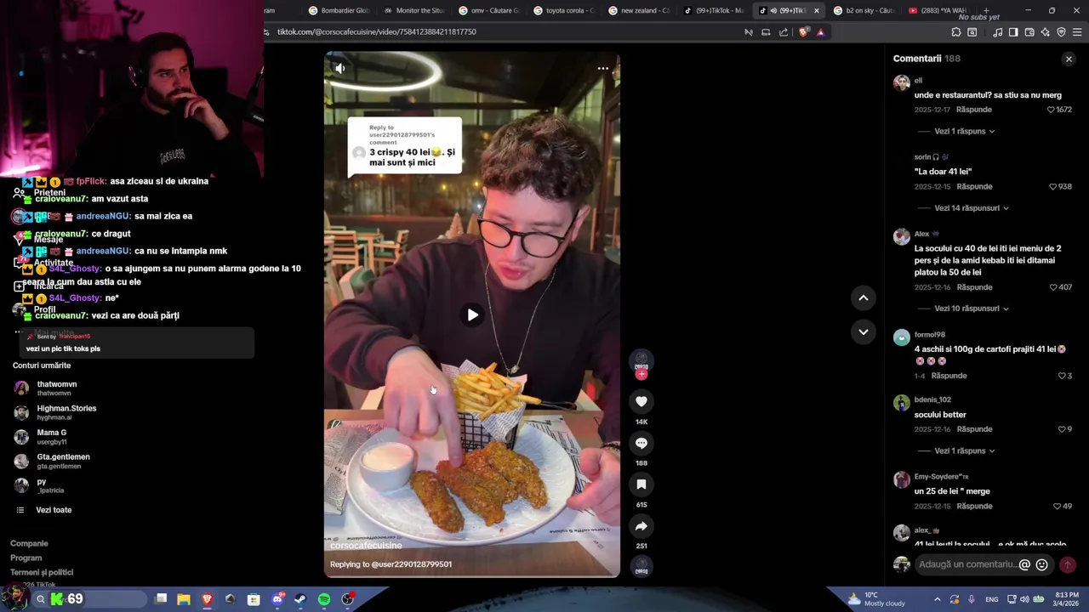Open the spinning sound disc below share
This screenshot has width=1089, height=612.
(x=641, y=565)
